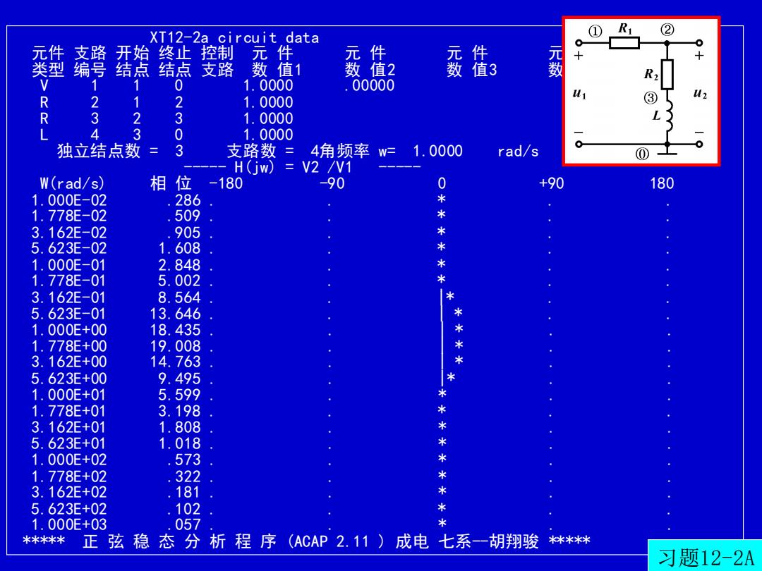The width and height of the screenshot is (762, 571).
Task: Select the frequency value 1.778E-02
Action: pos(69,216)
